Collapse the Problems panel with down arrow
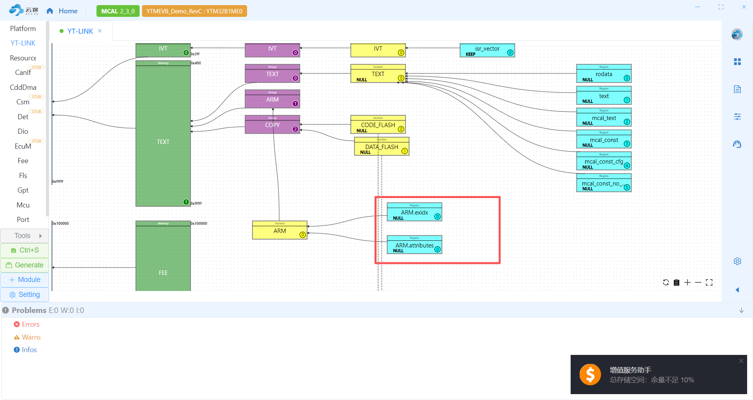Viewport: 753px width, 400px height. [741, 310]
